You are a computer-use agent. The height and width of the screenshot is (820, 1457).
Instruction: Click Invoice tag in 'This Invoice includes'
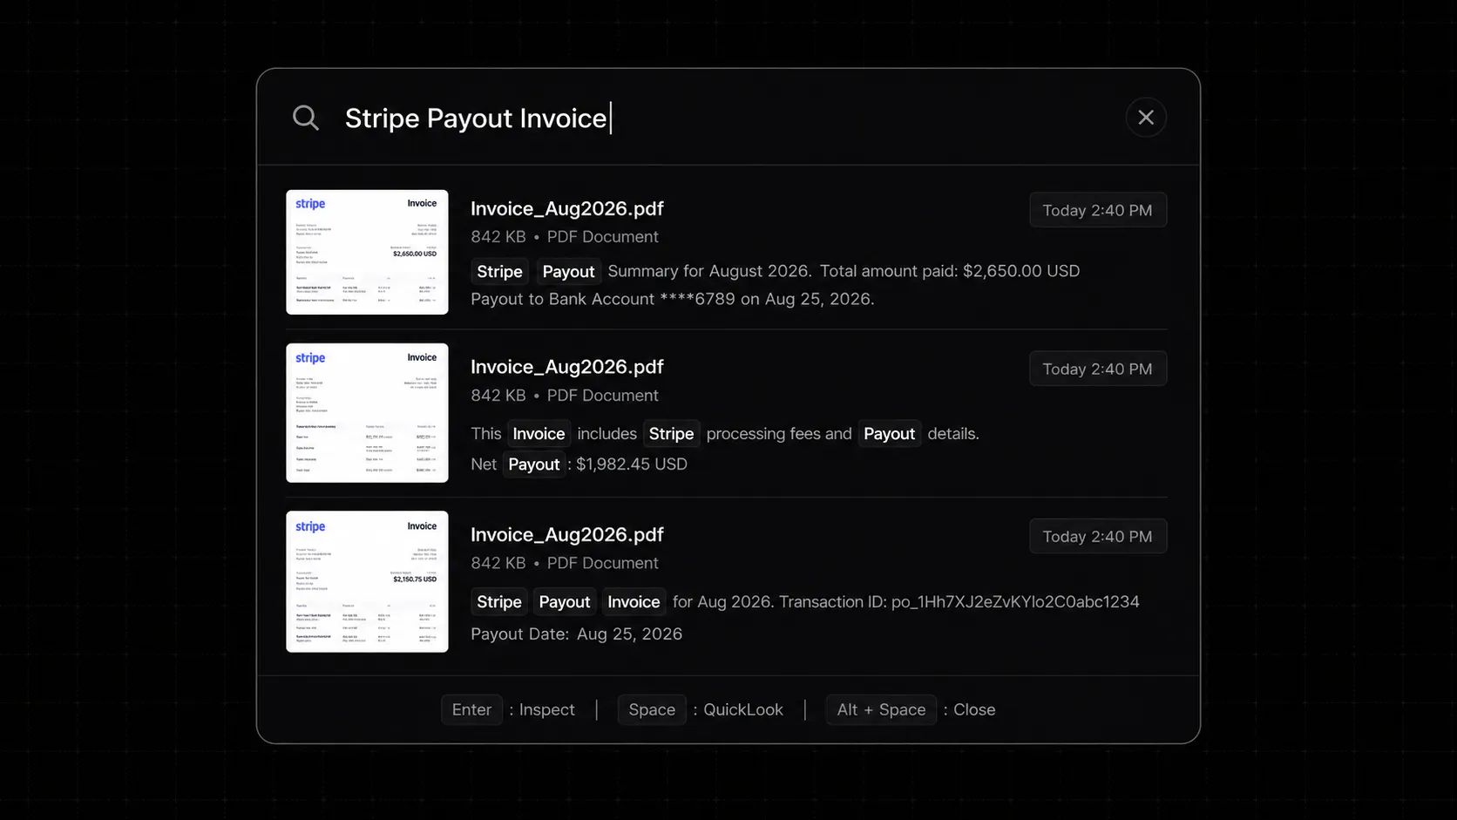[x=539, y=434]
